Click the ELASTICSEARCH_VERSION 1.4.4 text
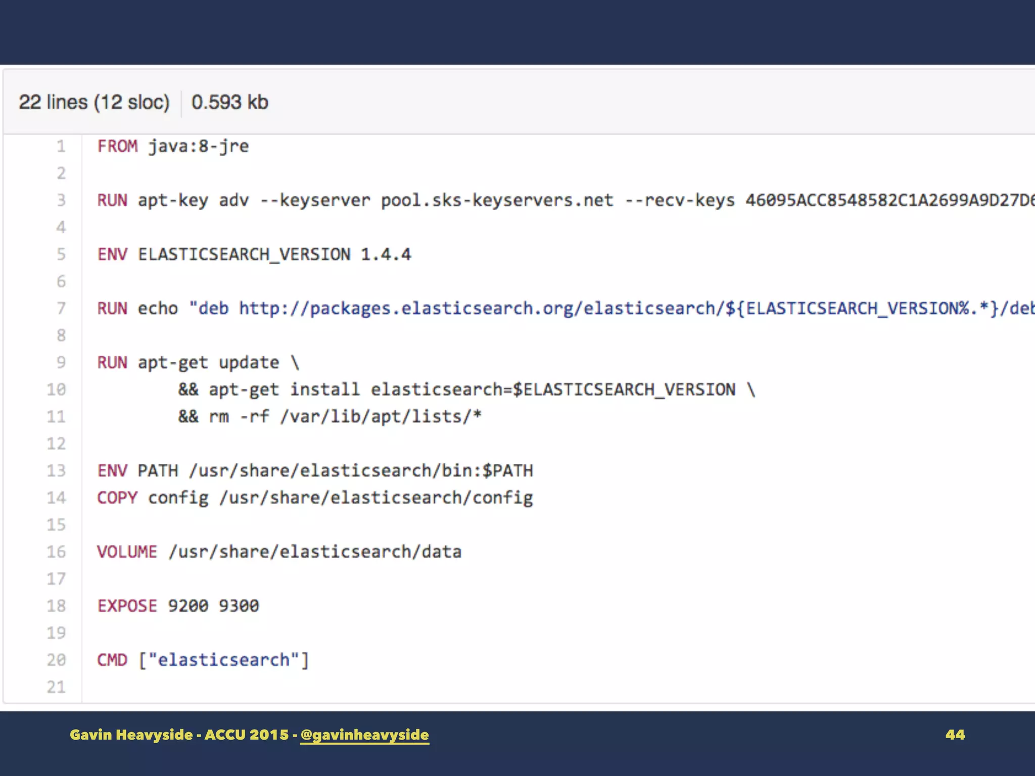This screenshot has height=776, width=1035. [274, 254]
